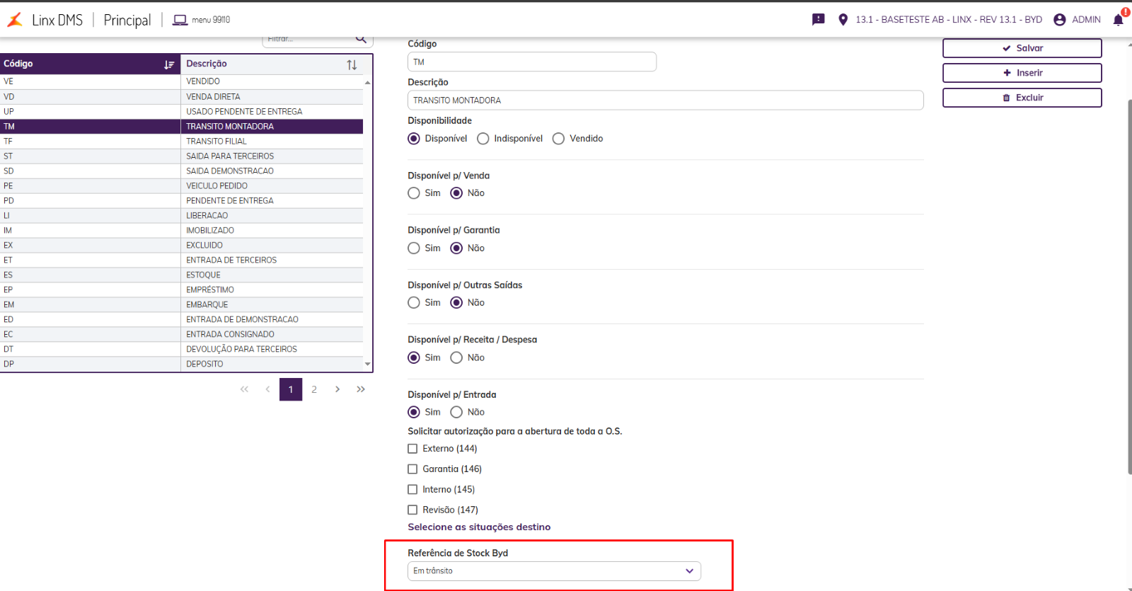Viewport: 1132px width, 591px height.
Task: Open the Referência de Stock Byd dropdown
Action: (554, 571)
